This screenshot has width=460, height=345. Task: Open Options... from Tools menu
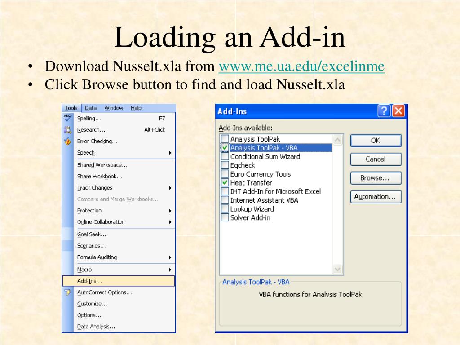click(119, 315)
